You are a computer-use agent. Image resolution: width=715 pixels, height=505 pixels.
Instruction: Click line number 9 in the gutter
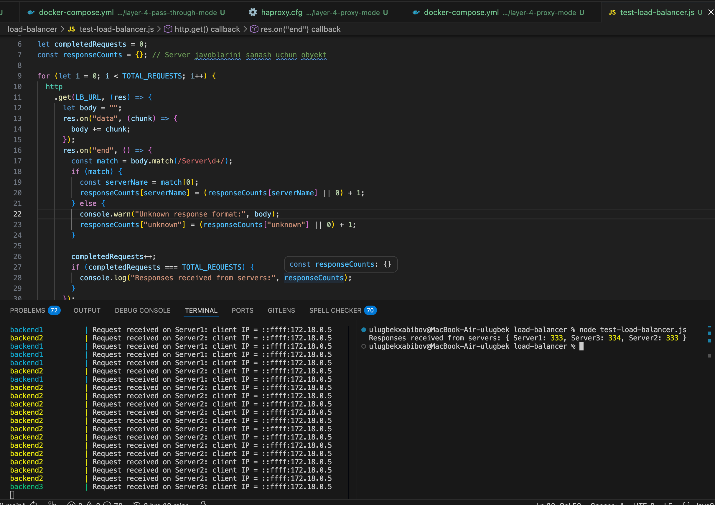20,76
